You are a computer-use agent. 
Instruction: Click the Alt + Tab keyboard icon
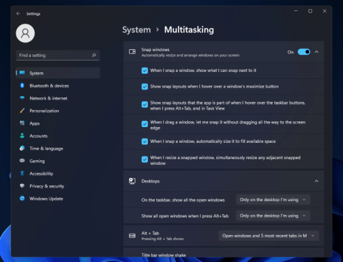132,236
